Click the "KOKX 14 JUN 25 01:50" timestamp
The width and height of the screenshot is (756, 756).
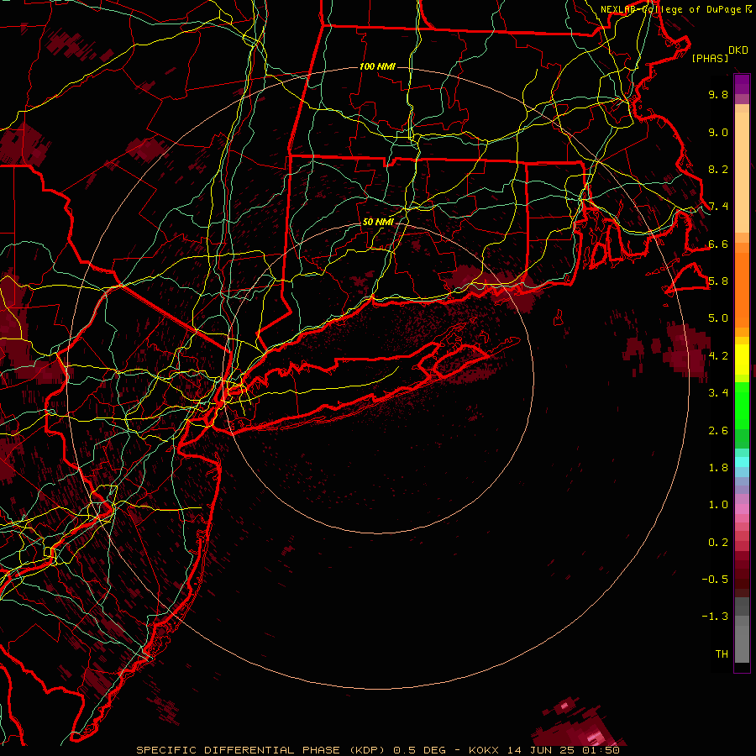[543, 750]
